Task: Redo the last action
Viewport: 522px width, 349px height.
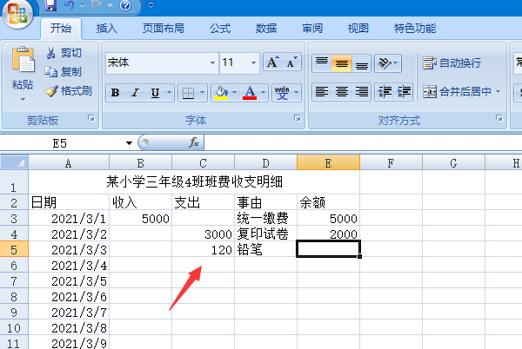Action: (x=97, y=5)
